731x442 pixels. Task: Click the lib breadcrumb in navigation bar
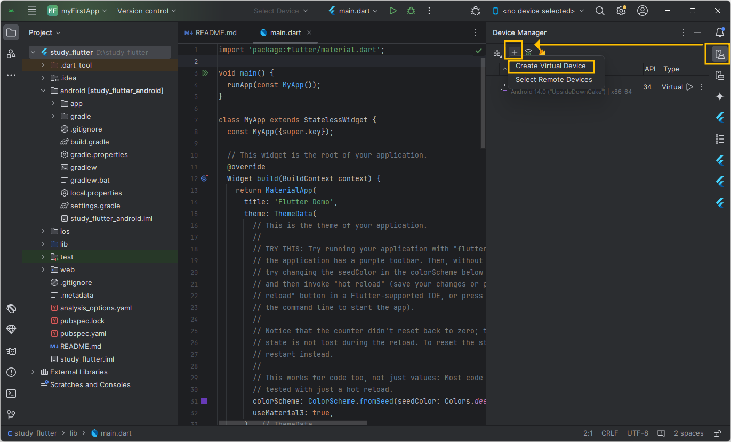[x=74, y=433]
